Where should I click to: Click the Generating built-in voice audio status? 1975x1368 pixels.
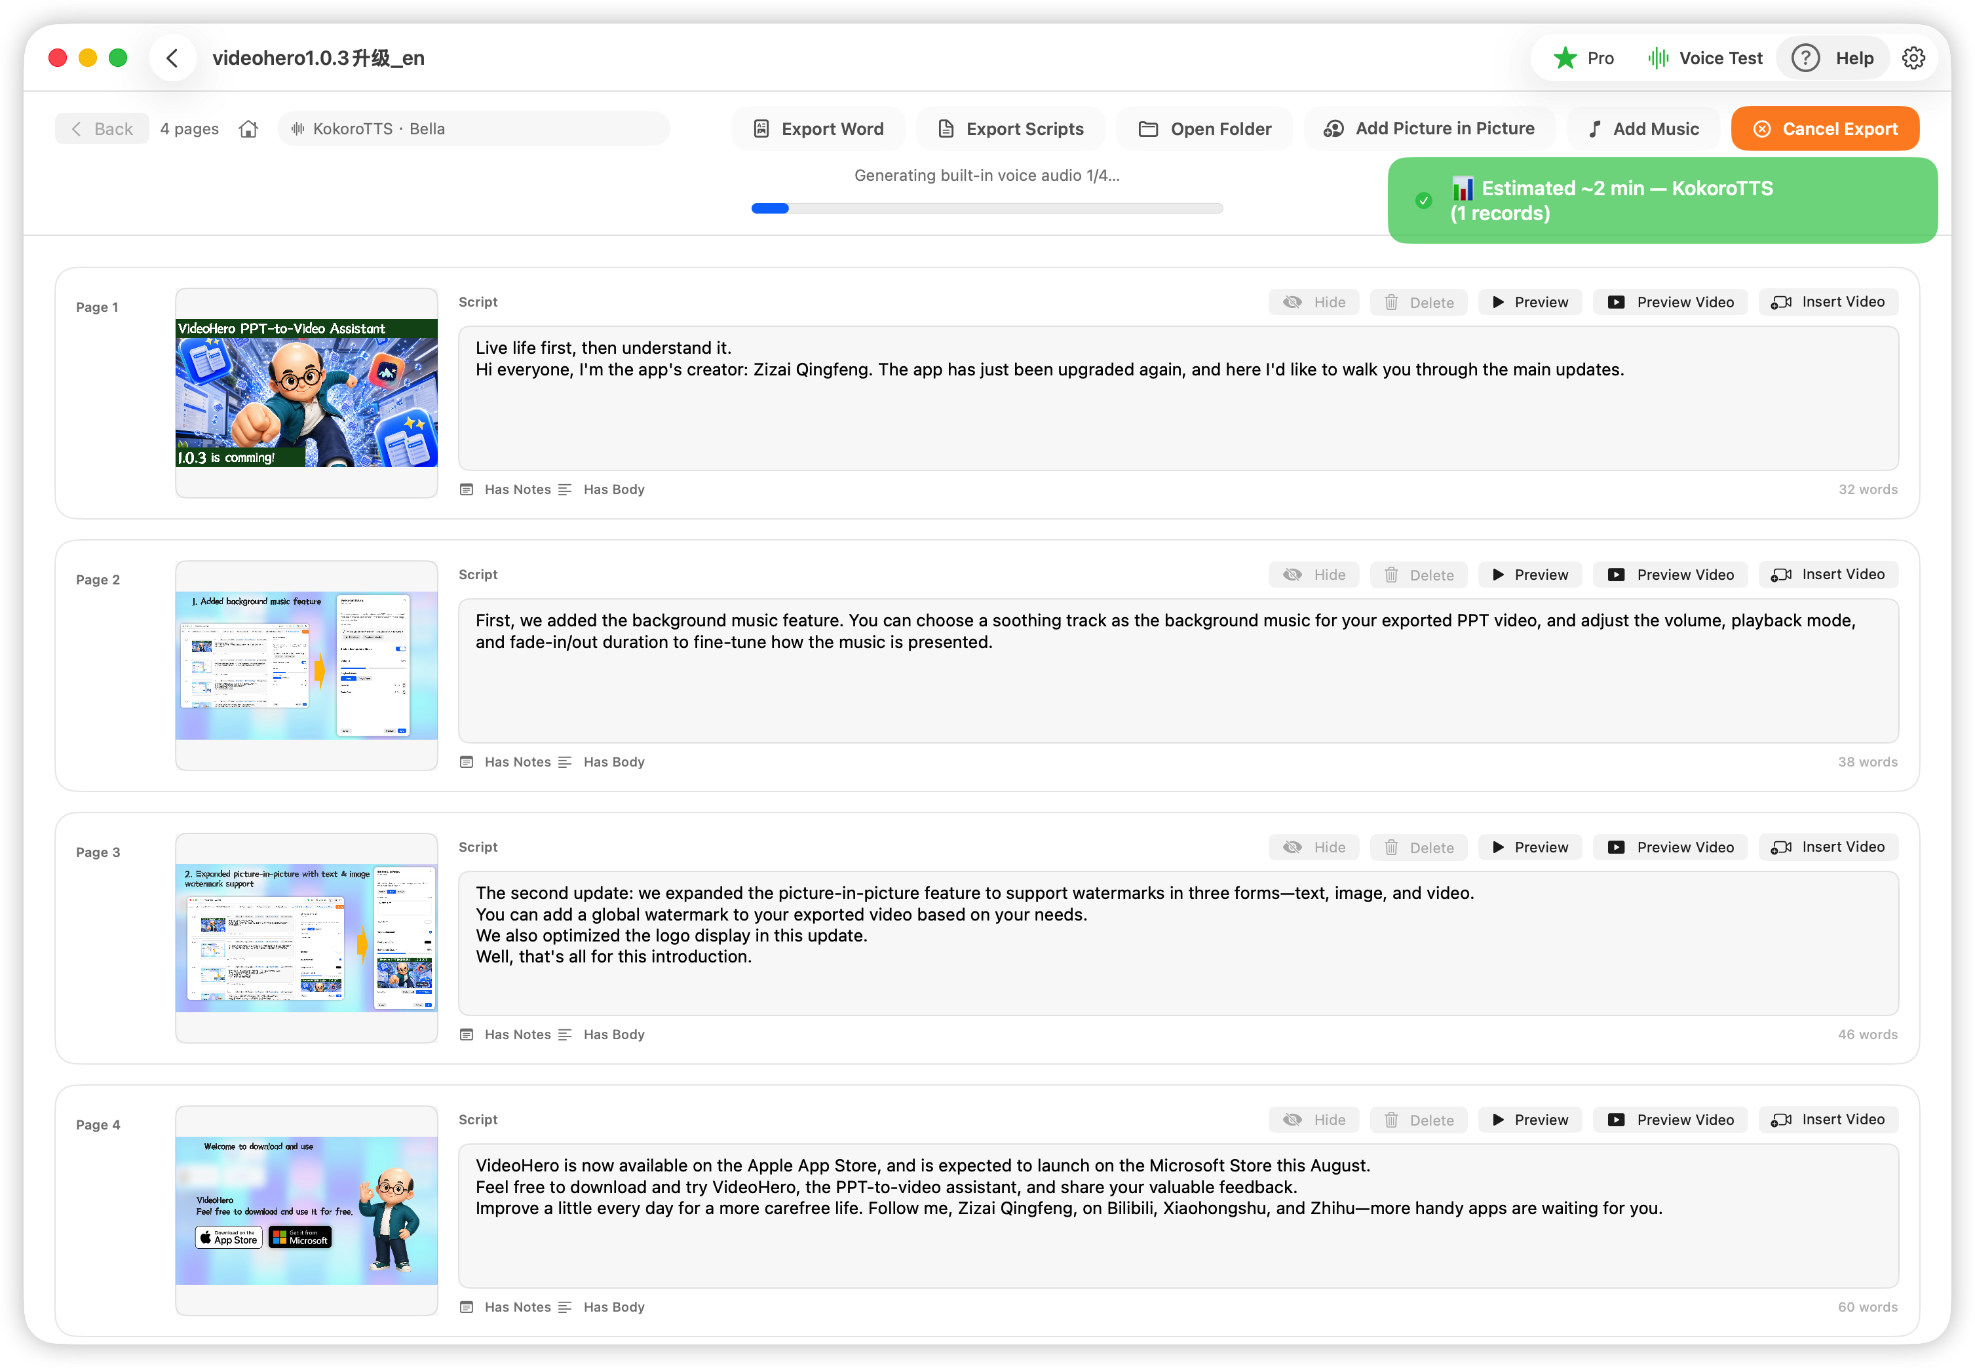point(987,175)
